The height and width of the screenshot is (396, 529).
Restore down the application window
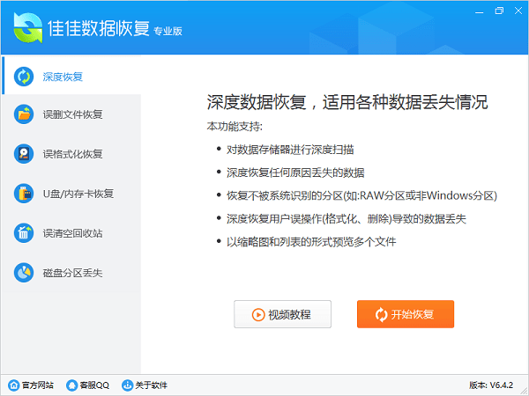(498, 11)
